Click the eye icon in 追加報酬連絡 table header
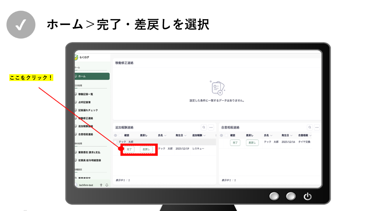 coord(115,135)
